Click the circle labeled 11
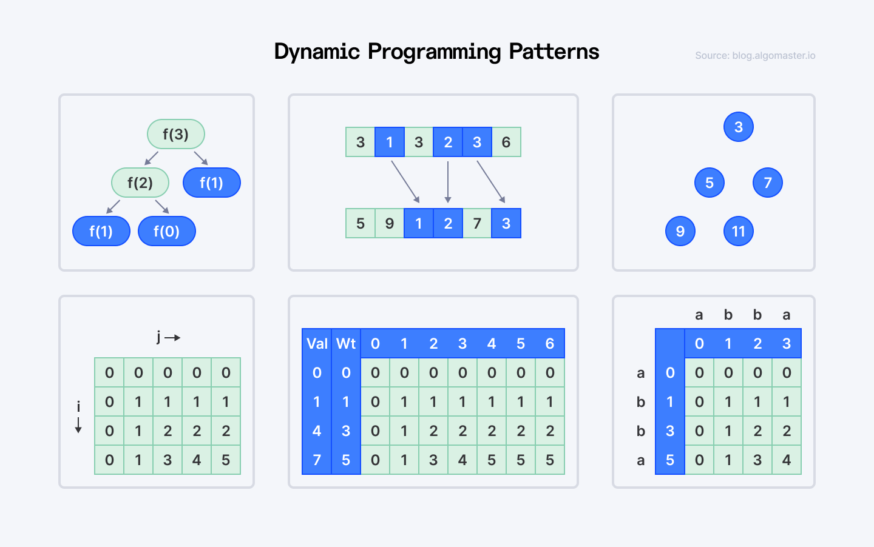The height and width of the screenshot is (547, 874). tap(738, 231)
